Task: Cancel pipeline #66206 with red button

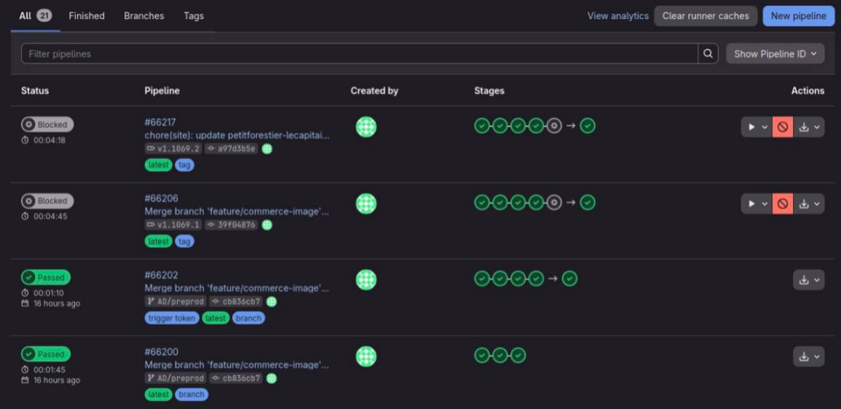Action: (x=783, y=203)
